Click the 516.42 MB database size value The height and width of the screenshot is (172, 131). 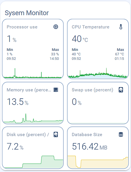[x=90, y=147]
